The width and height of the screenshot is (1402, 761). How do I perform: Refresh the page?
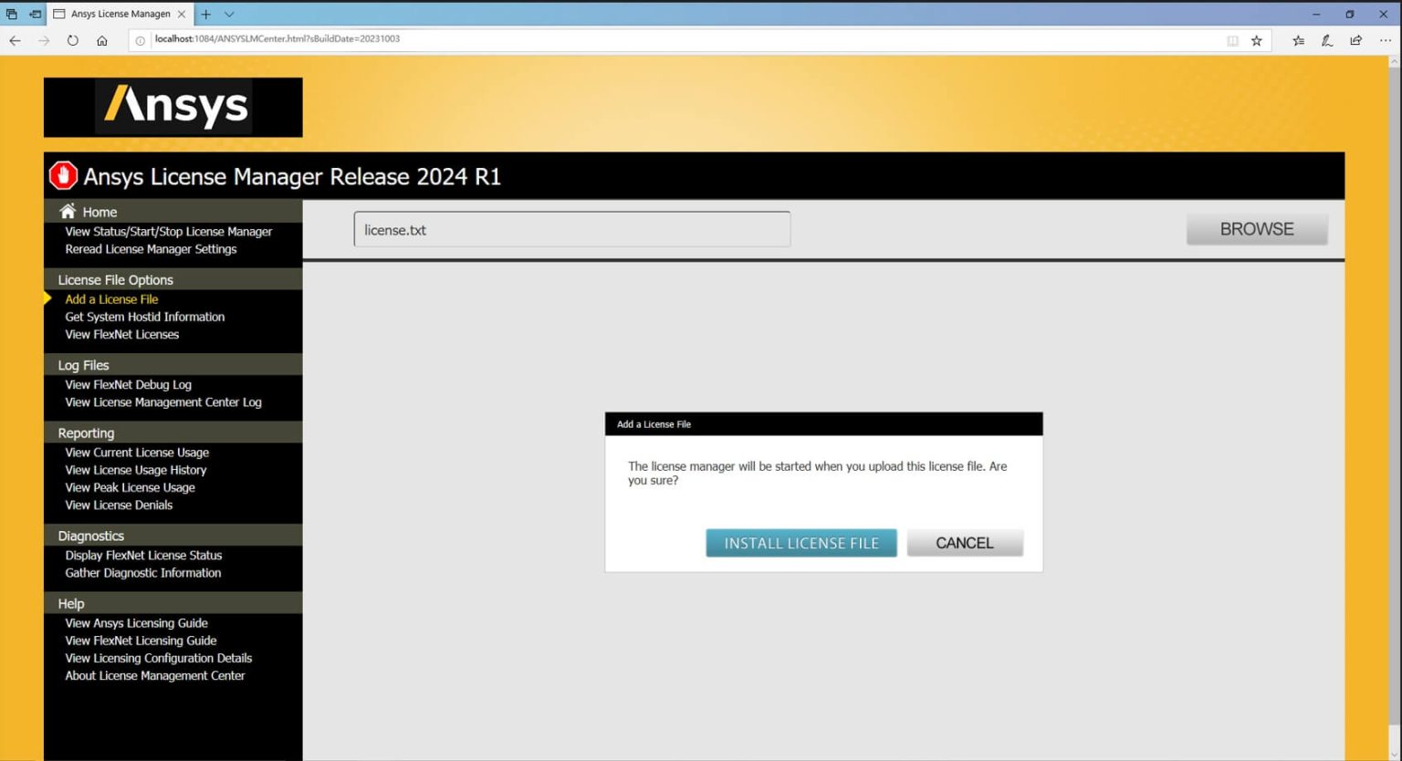[73, 40]
